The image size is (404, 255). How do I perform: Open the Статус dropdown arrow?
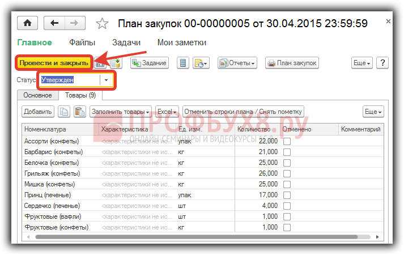point(107,80)
